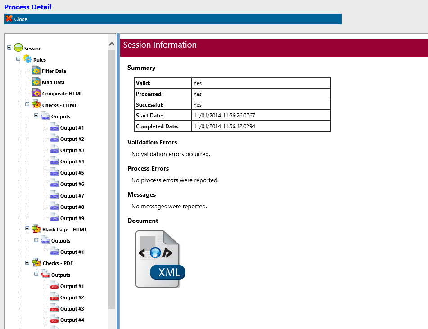Click the HTML file icon for Output #7
This screenshot has height=329, width=428.
(x=54, y=195)
